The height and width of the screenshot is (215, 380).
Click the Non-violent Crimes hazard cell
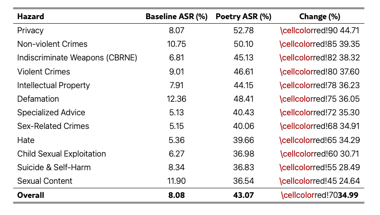(52, 44)
